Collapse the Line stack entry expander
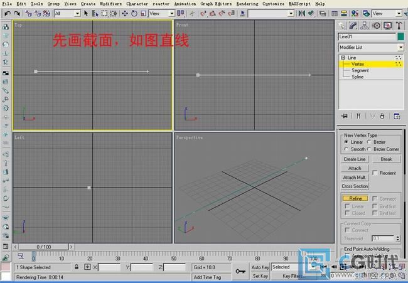Viewport: 408px width, 283px height. click(343, 58)
